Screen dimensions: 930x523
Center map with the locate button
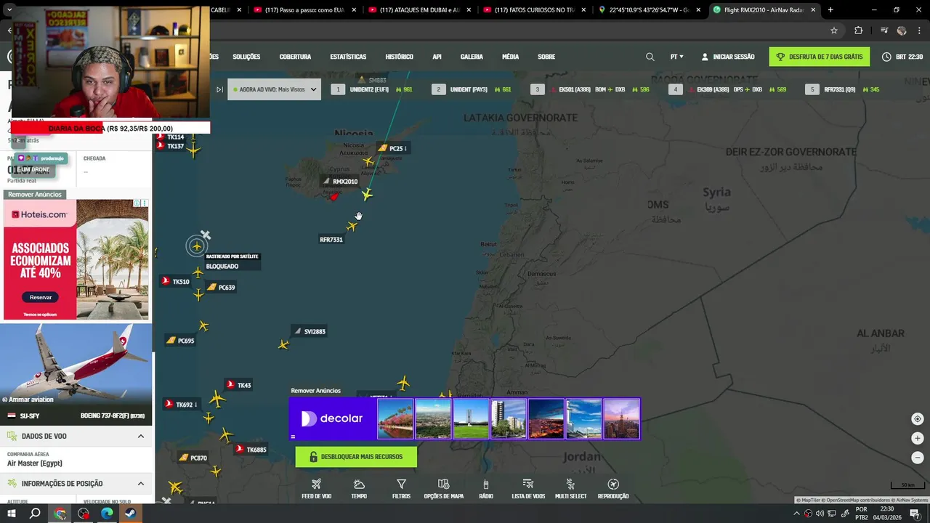click(917, 419)
